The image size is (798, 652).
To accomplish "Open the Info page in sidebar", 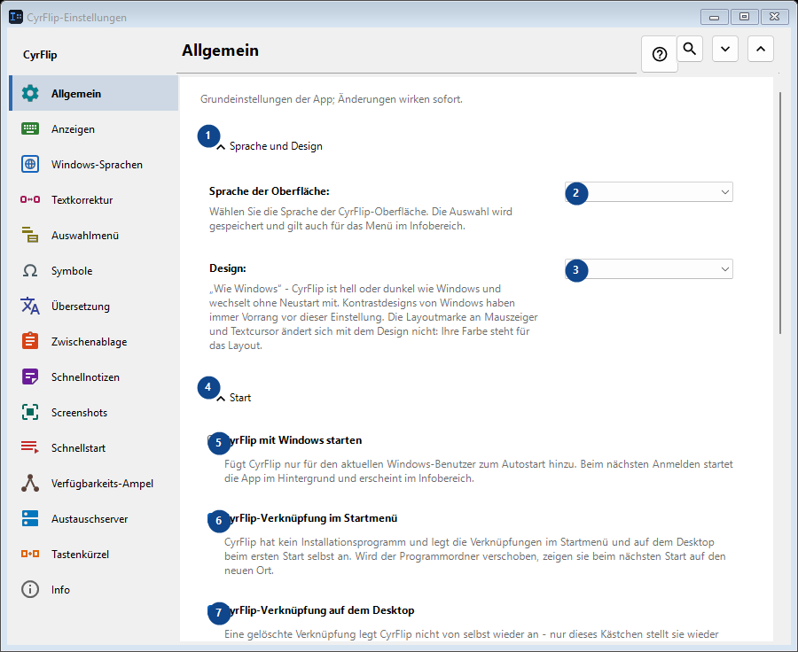I will point(94,589).
